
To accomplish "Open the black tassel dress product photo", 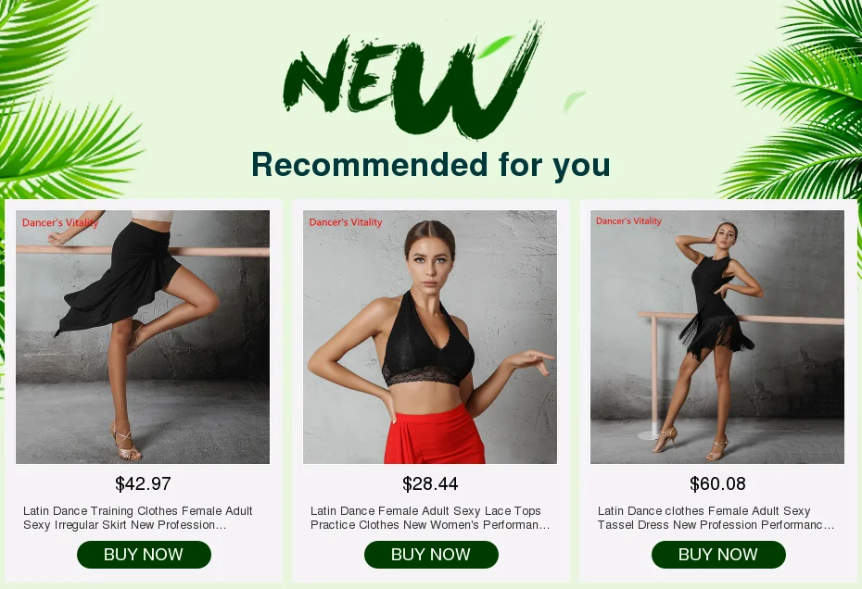I will (717, 337).
